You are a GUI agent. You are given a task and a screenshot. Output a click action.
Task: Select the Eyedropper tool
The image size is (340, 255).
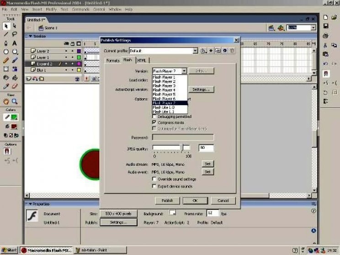(6, 86)
